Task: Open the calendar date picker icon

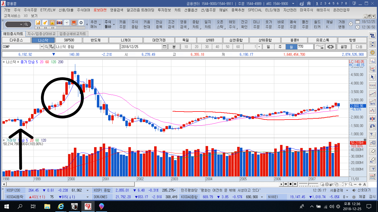Action: pyautogui.click(x=165, y=47)
